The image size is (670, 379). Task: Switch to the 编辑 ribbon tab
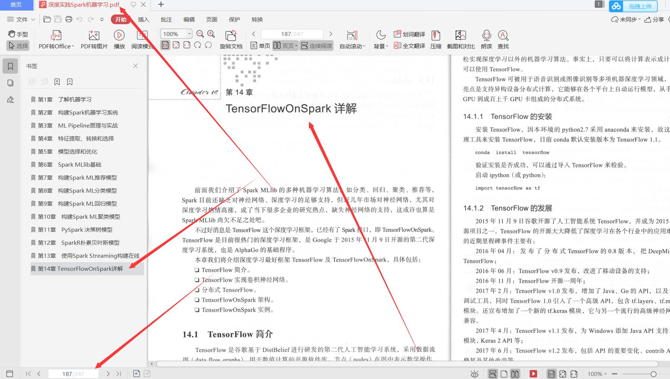point(189,19)
